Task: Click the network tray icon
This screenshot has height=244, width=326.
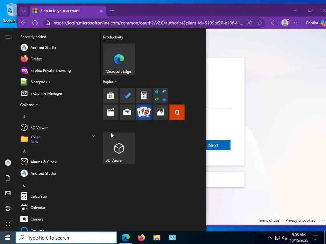Action: coord(277,238)
